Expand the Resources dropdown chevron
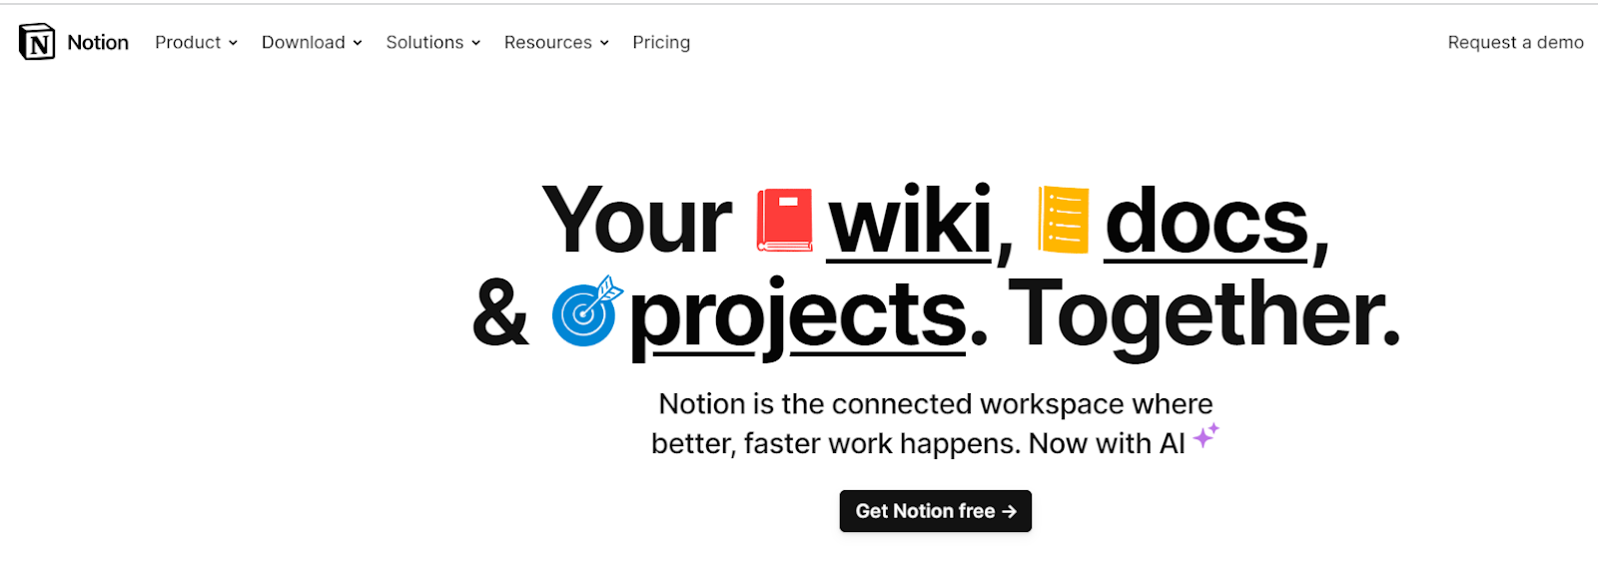1598x561 pixels. coord(604,43)
